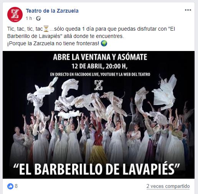Click the hourglass emoji in the caption

click(x=46, y=29)
